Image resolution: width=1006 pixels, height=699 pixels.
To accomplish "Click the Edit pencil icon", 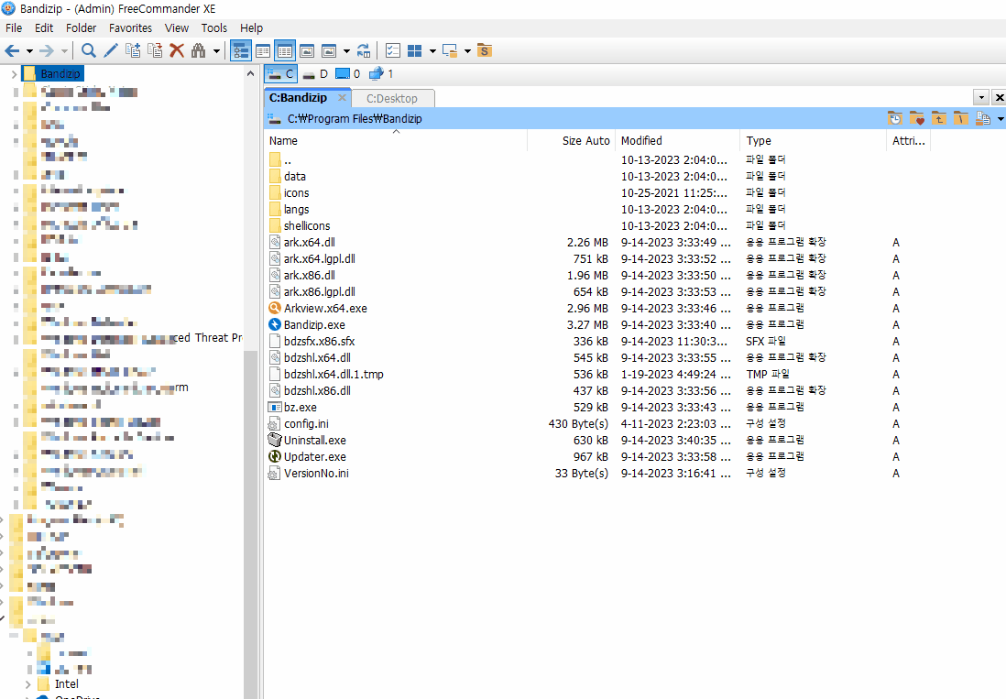I will click(110, 50).
